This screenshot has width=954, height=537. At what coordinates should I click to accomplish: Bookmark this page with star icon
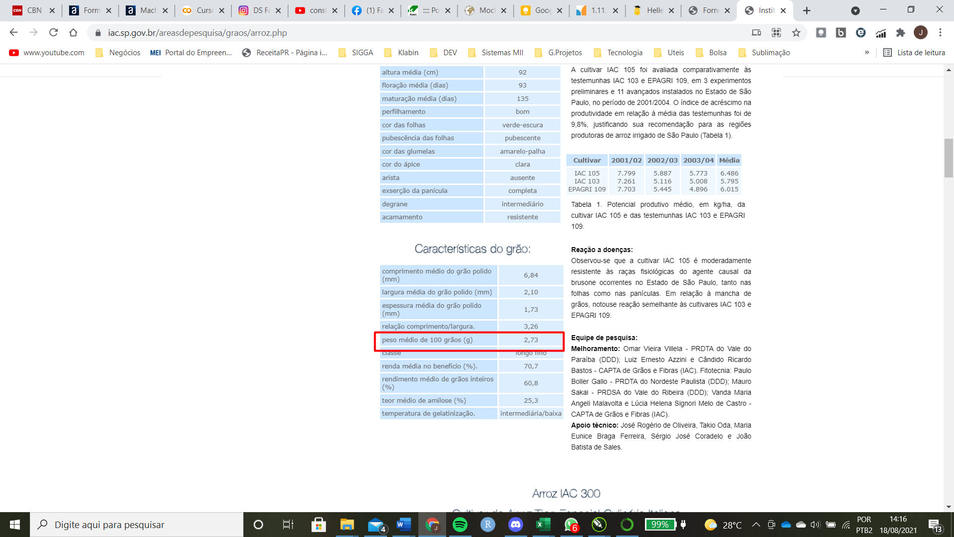pos(796,33)
